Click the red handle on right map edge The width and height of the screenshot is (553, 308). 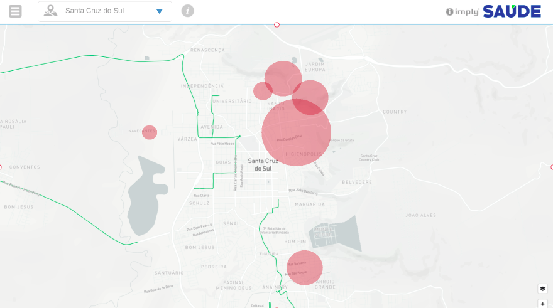551,167
